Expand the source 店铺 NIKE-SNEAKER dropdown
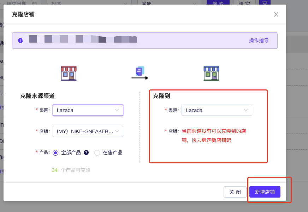308x212 pixels. click(88, 131)
